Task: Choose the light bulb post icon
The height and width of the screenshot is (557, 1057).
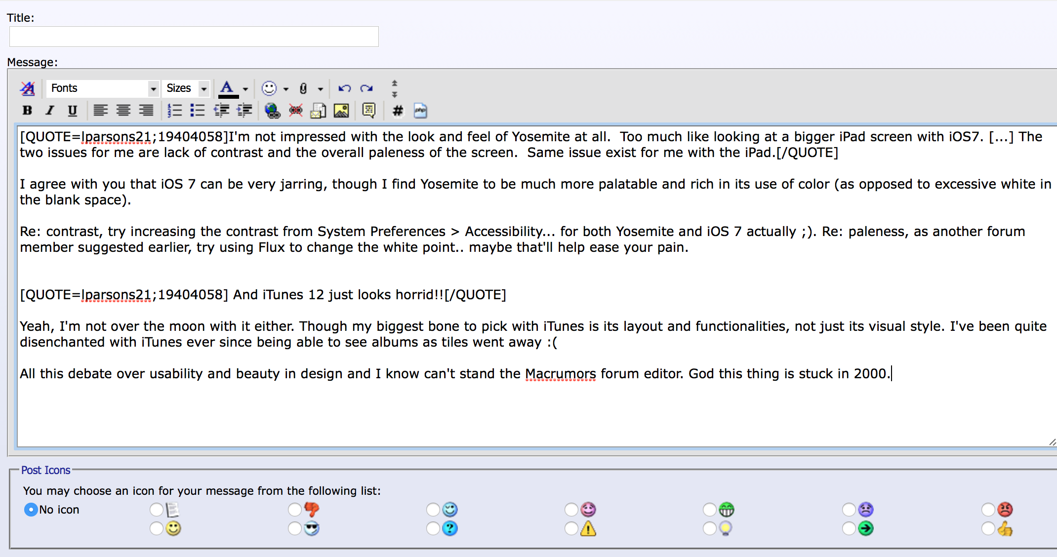Action: [726, 529]
